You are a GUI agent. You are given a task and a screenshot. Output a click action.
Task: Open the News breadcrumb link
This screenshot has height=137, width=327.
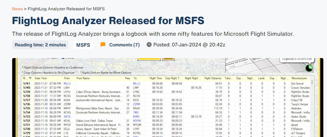click(17, 9)
